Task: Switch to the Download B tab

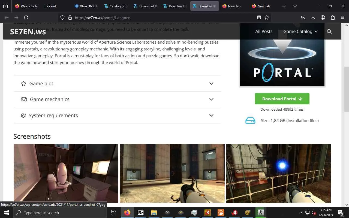Action: pyautogui.click(x=145, y=6)
